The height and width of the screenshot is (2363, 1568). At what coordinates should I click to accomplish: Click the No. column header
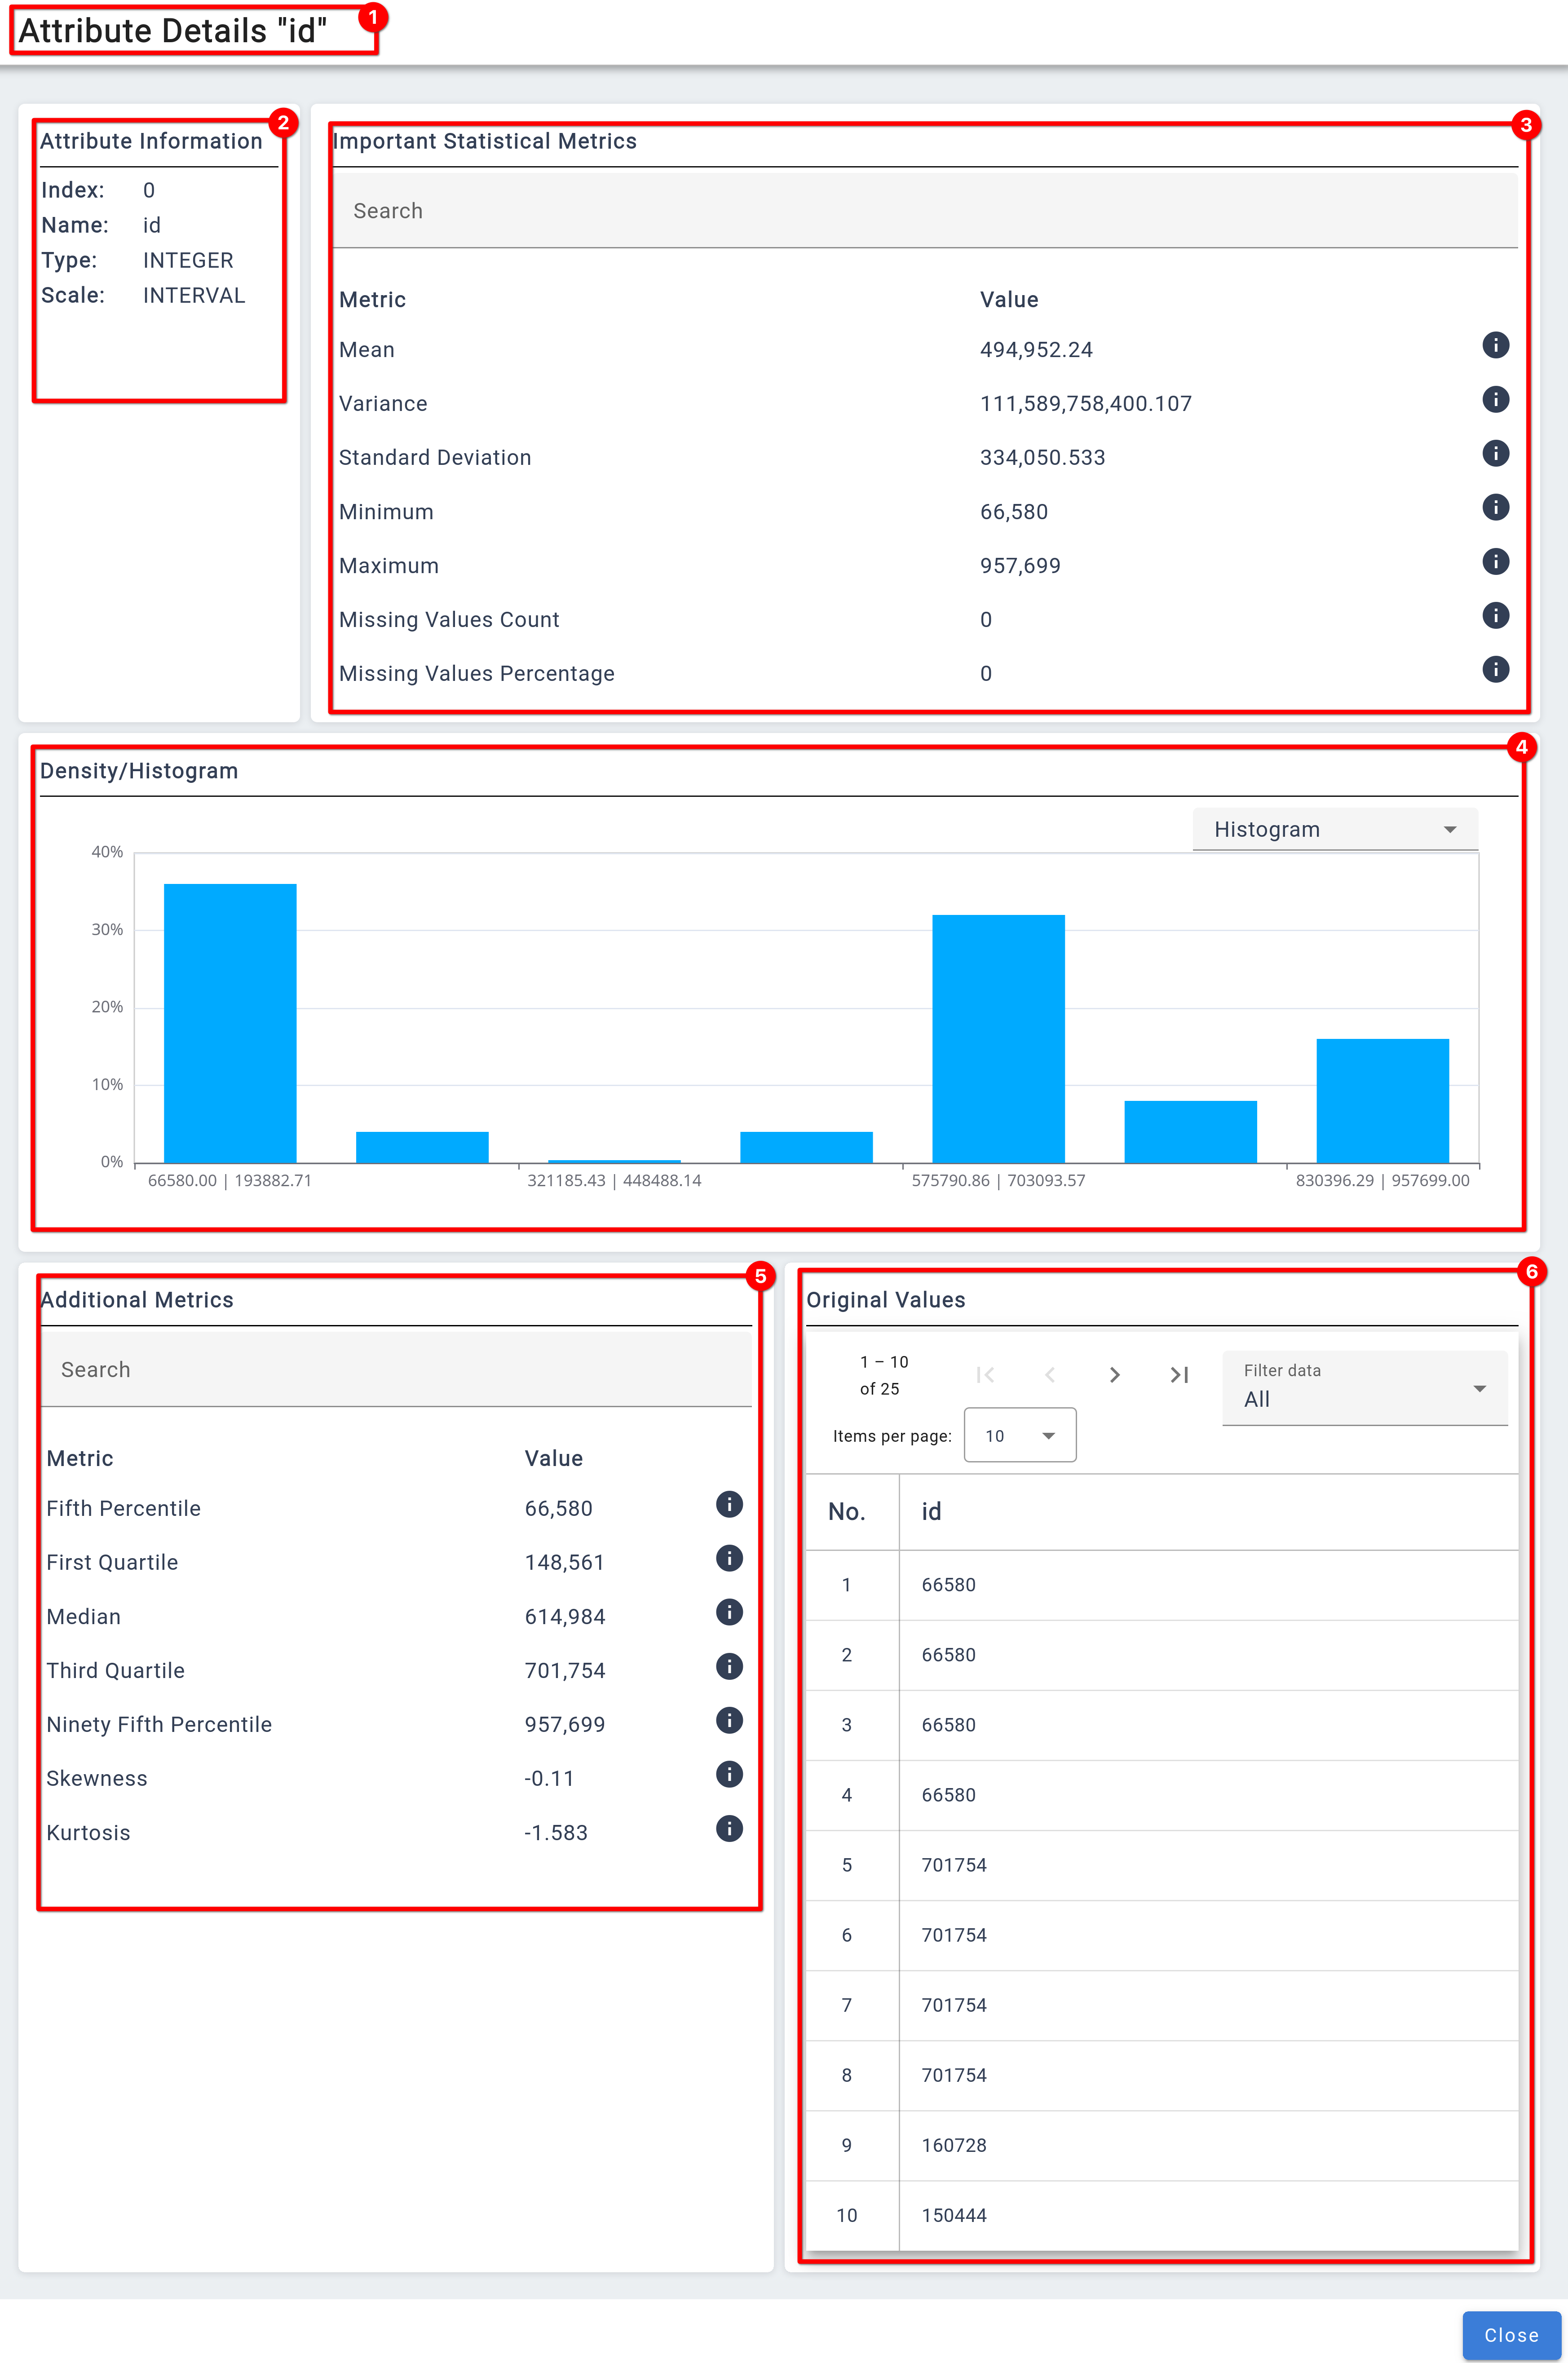(x=846, y=1511)
